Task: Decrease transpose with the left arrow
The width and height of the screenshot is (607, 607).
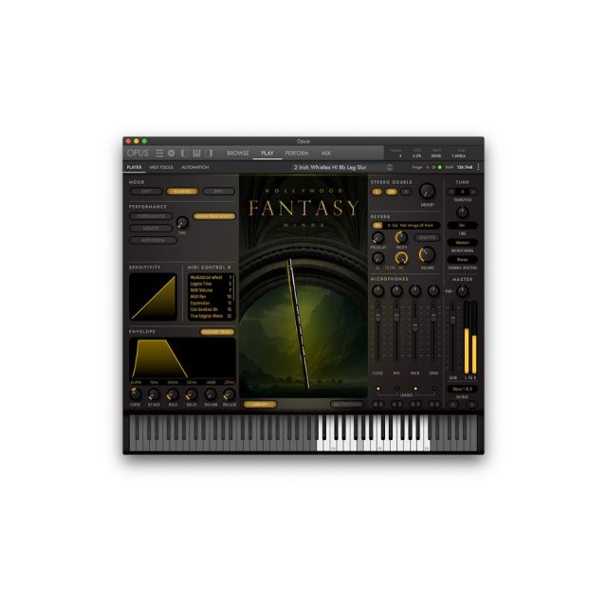Action: [x=451, y=192]
